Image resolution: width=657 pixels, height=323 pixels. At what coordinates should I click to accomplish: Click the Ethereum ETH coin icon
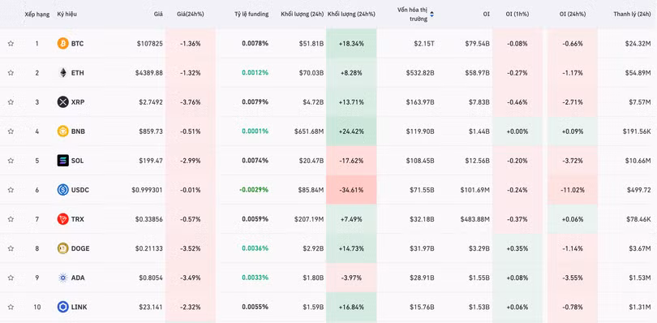[x=62, y=72]
